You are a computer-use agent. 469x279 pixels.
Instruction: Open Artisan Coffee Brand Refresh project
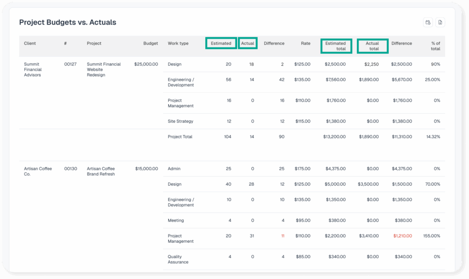click(101, 171)
